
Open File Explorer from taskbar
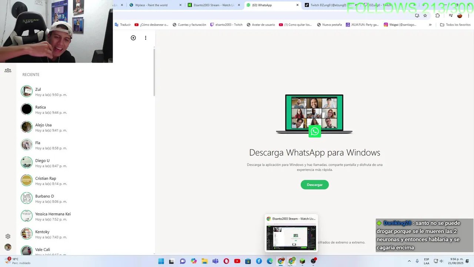(204, 261)
